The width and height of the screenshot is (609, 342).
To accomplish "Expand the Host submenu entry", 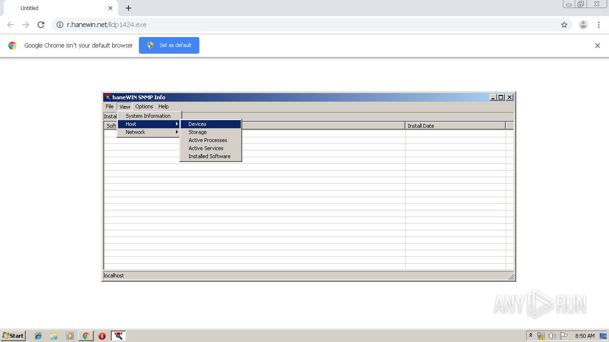I will pyautogui.click(x=148, y=124).
